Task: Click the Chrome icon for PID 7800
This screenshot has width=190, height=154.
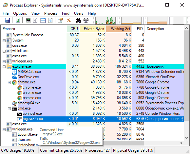Action: point(14,82)
